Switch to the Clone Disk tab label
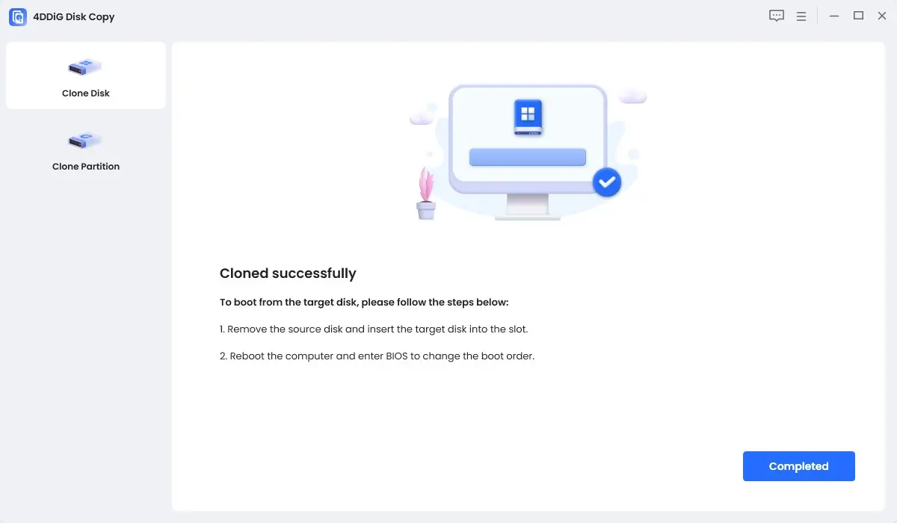 (86, 93)
